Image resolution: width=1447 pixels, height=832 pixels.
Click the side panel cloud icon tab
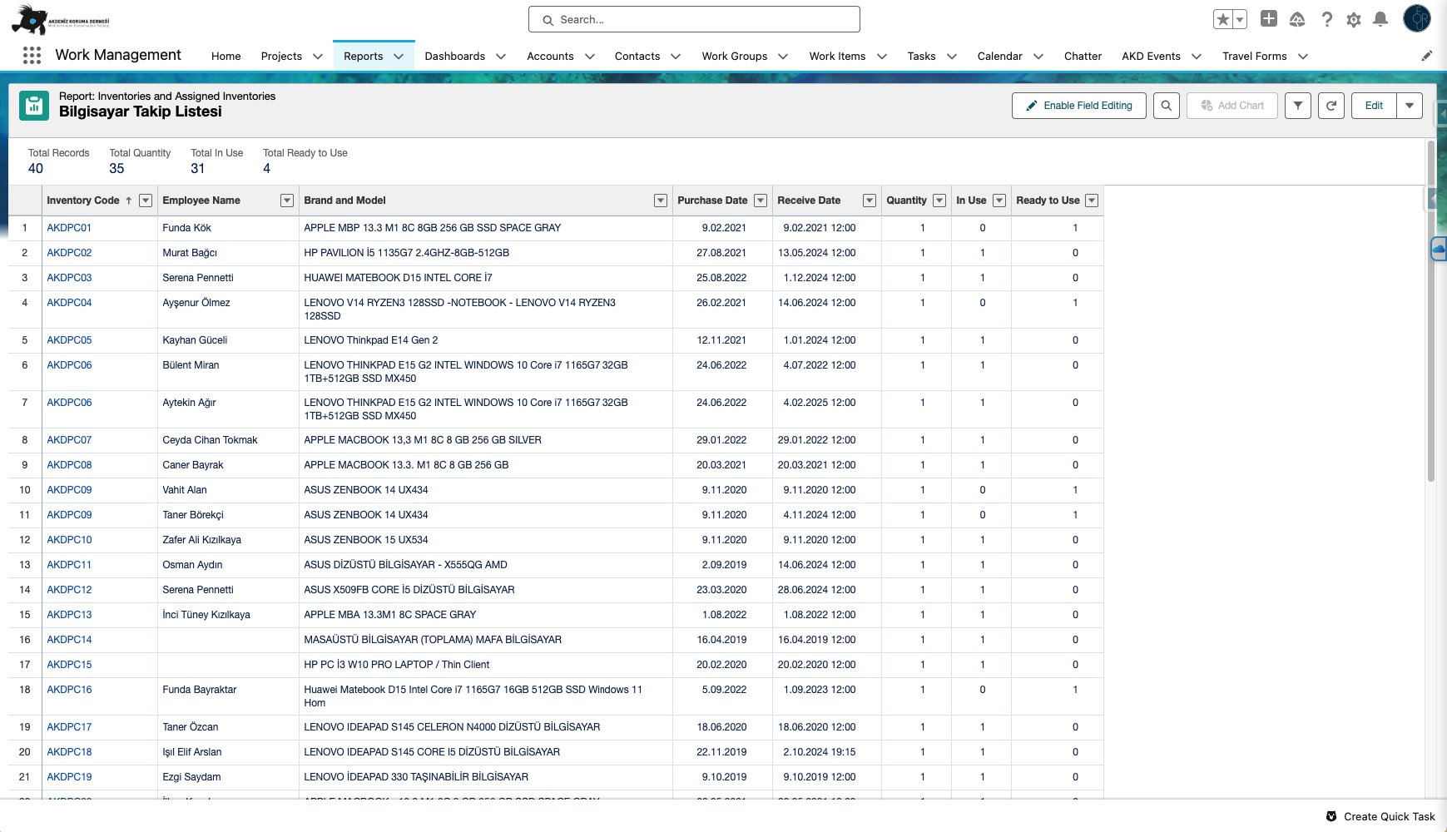[1440, 249]
